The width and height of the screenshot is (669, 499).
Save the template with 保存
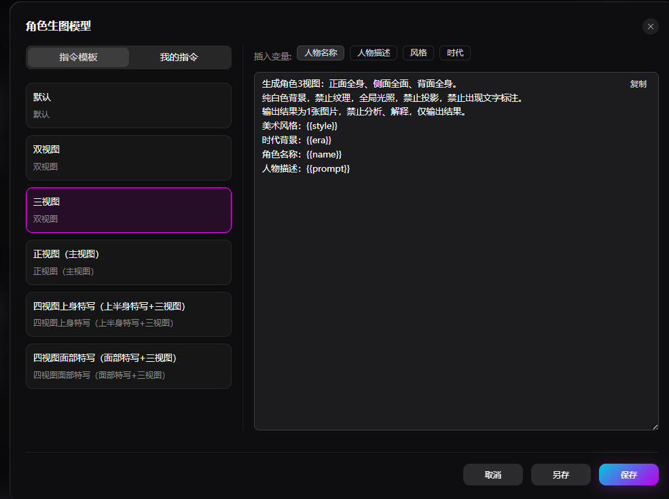pos(628,475)
